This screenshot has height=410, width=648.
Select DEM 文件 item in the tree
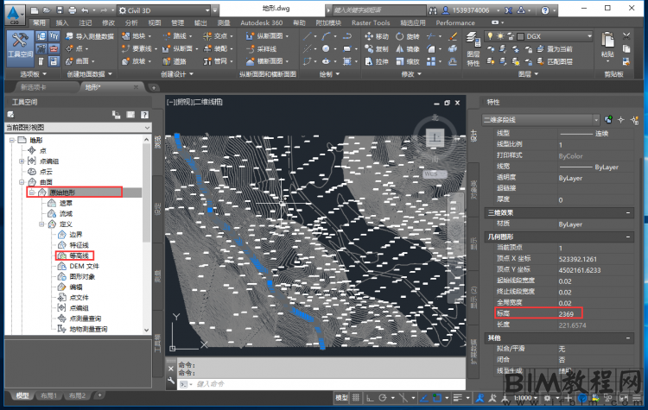(x=84, y=266)
